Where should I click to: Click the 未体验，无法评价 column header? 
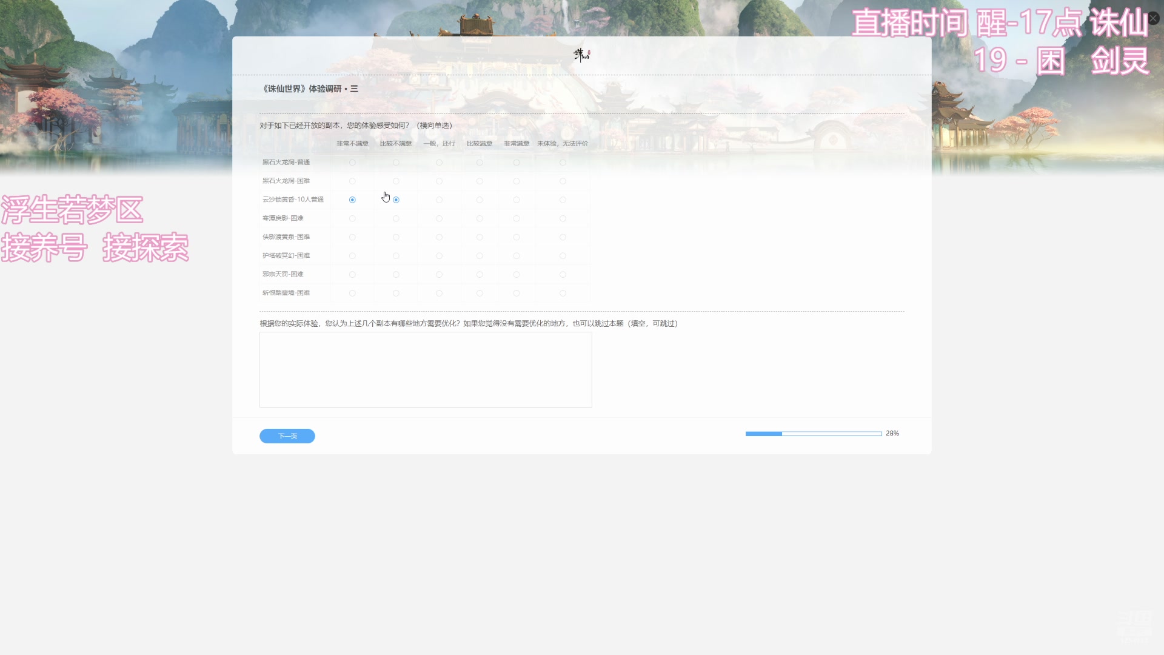(x=563, y=144)
